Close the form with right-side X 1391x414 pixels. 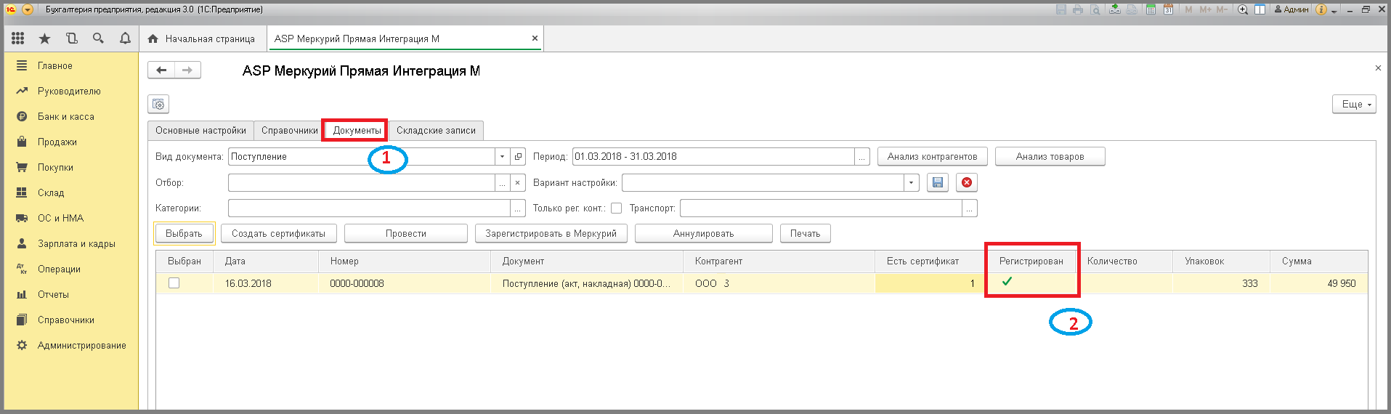(x=1378, y=68)
